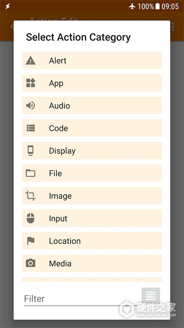Tap the lightning bolt notification icon
The image size is (184, 328).
click(8, 7)
